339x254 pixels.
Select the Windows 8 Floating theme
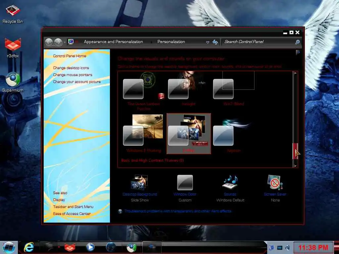144,134
